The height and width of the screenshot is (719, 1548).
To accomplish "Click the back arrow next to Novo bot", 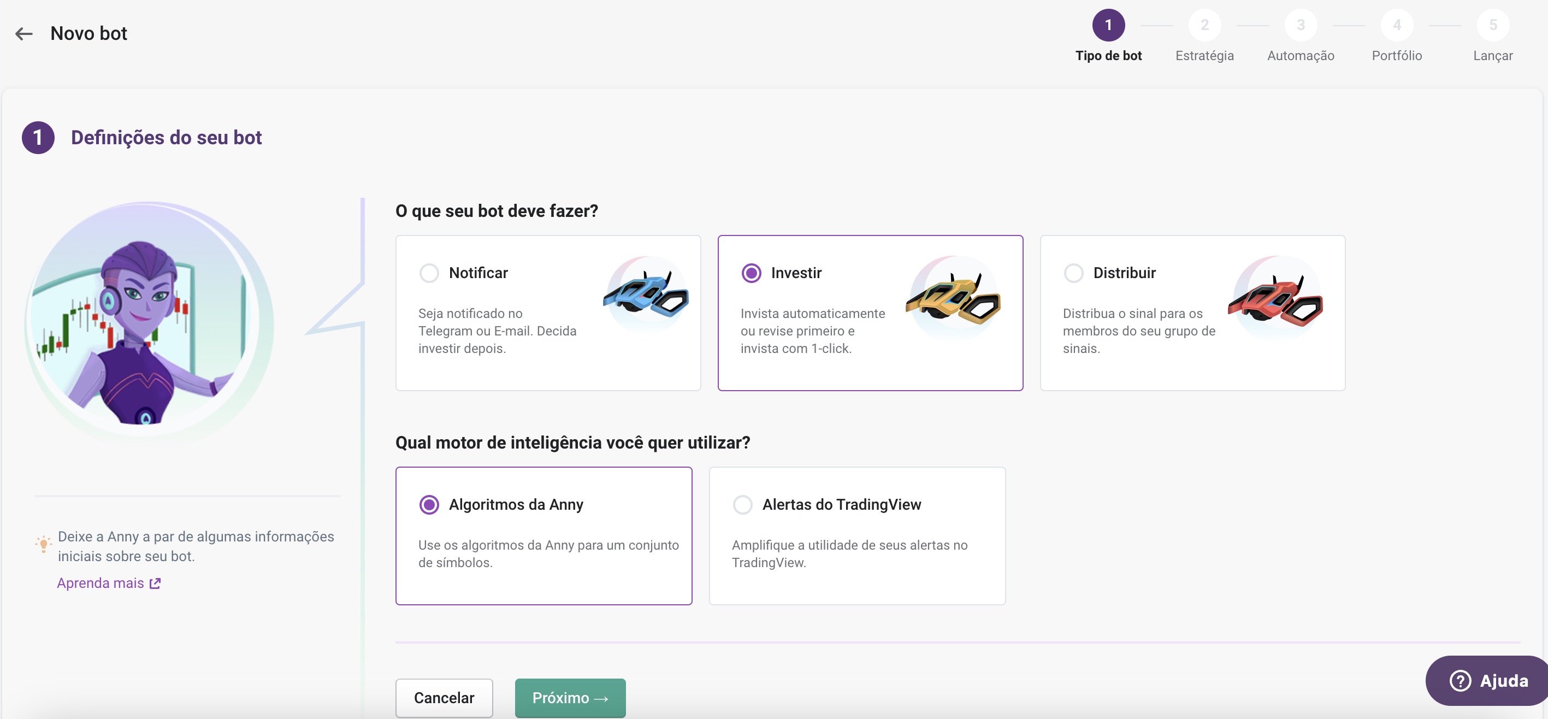I will click(24, 34).
